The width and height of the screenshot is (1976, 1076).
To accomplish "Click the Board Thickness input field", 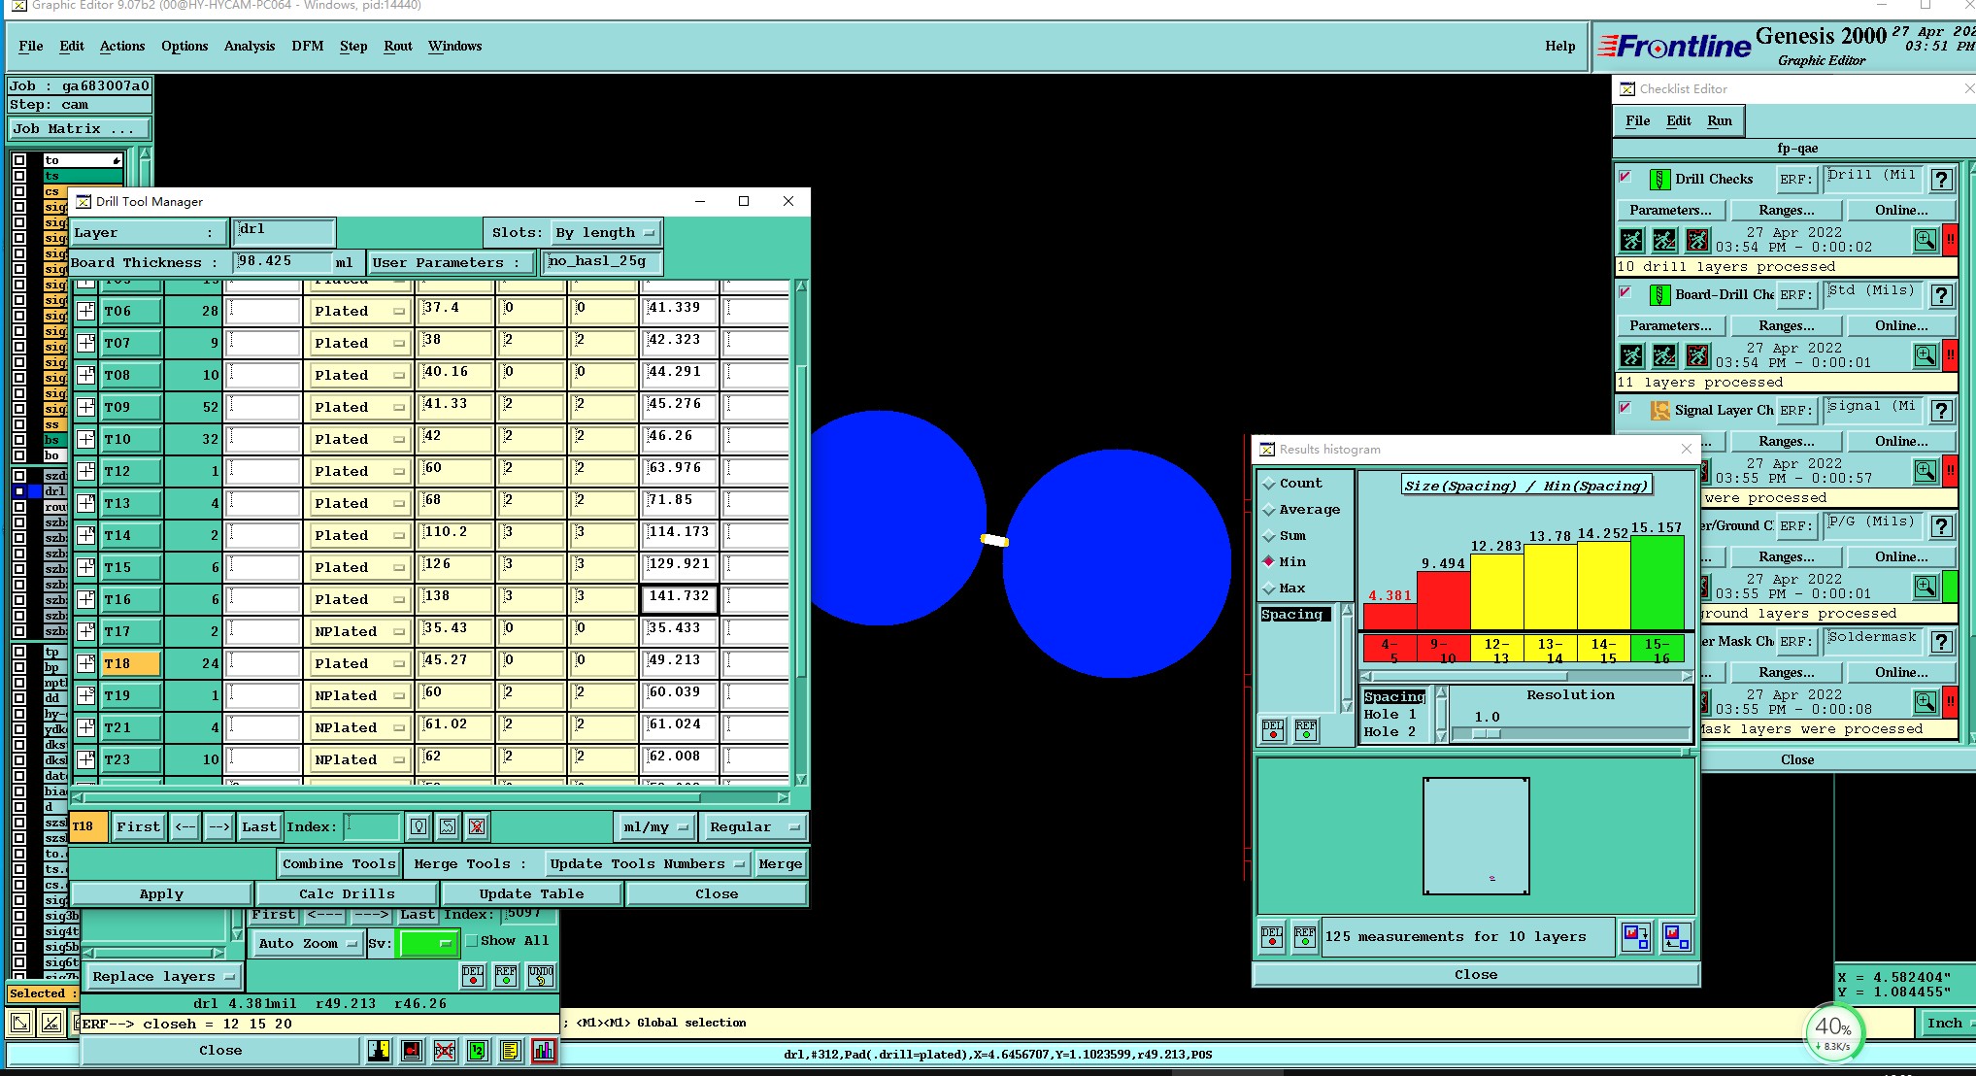I will (x=283, y=261).
